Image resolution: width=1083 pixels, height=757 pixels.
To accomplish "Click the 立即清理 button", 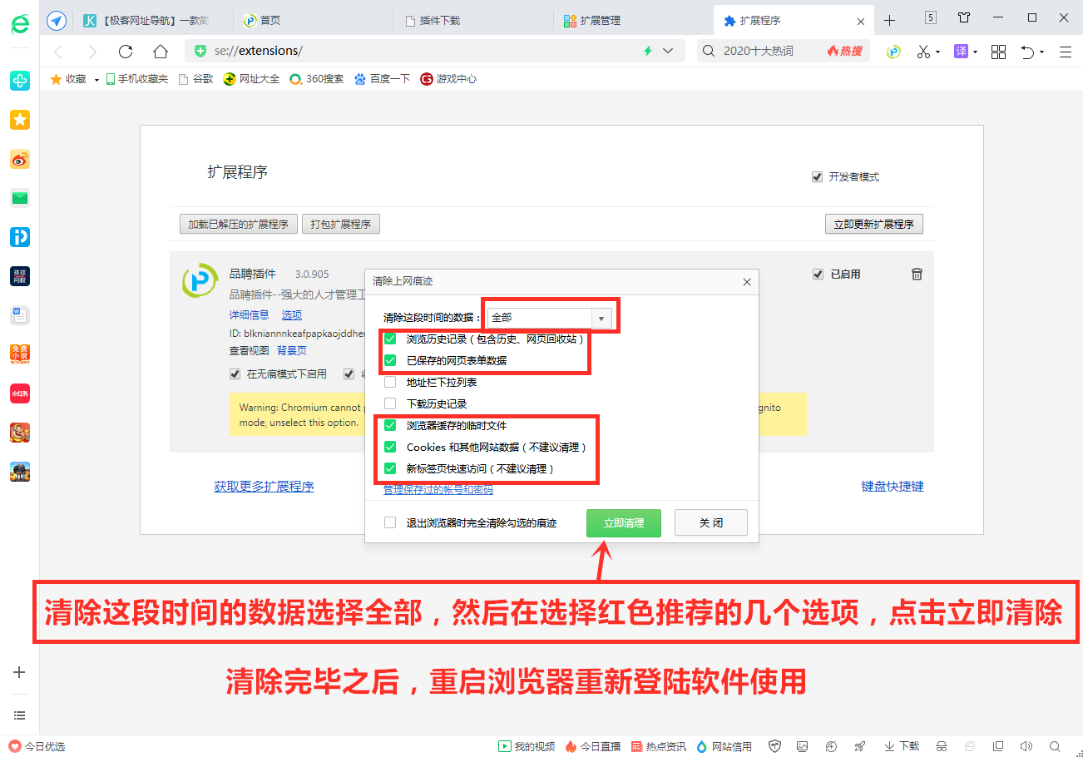I will tap(623, 522).
